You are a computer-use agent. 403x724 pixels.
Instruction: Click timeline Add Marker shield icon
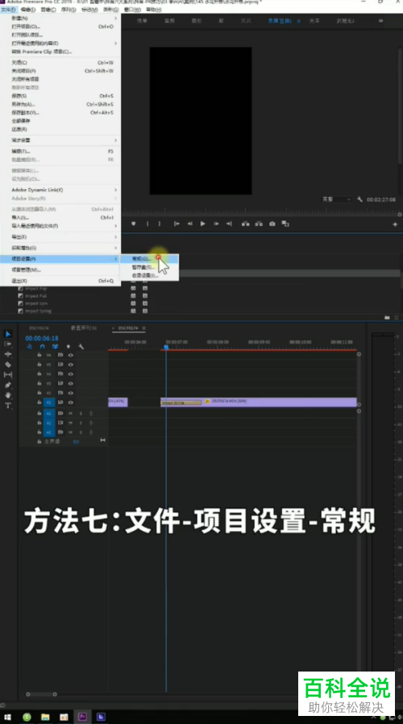[69, 346]
